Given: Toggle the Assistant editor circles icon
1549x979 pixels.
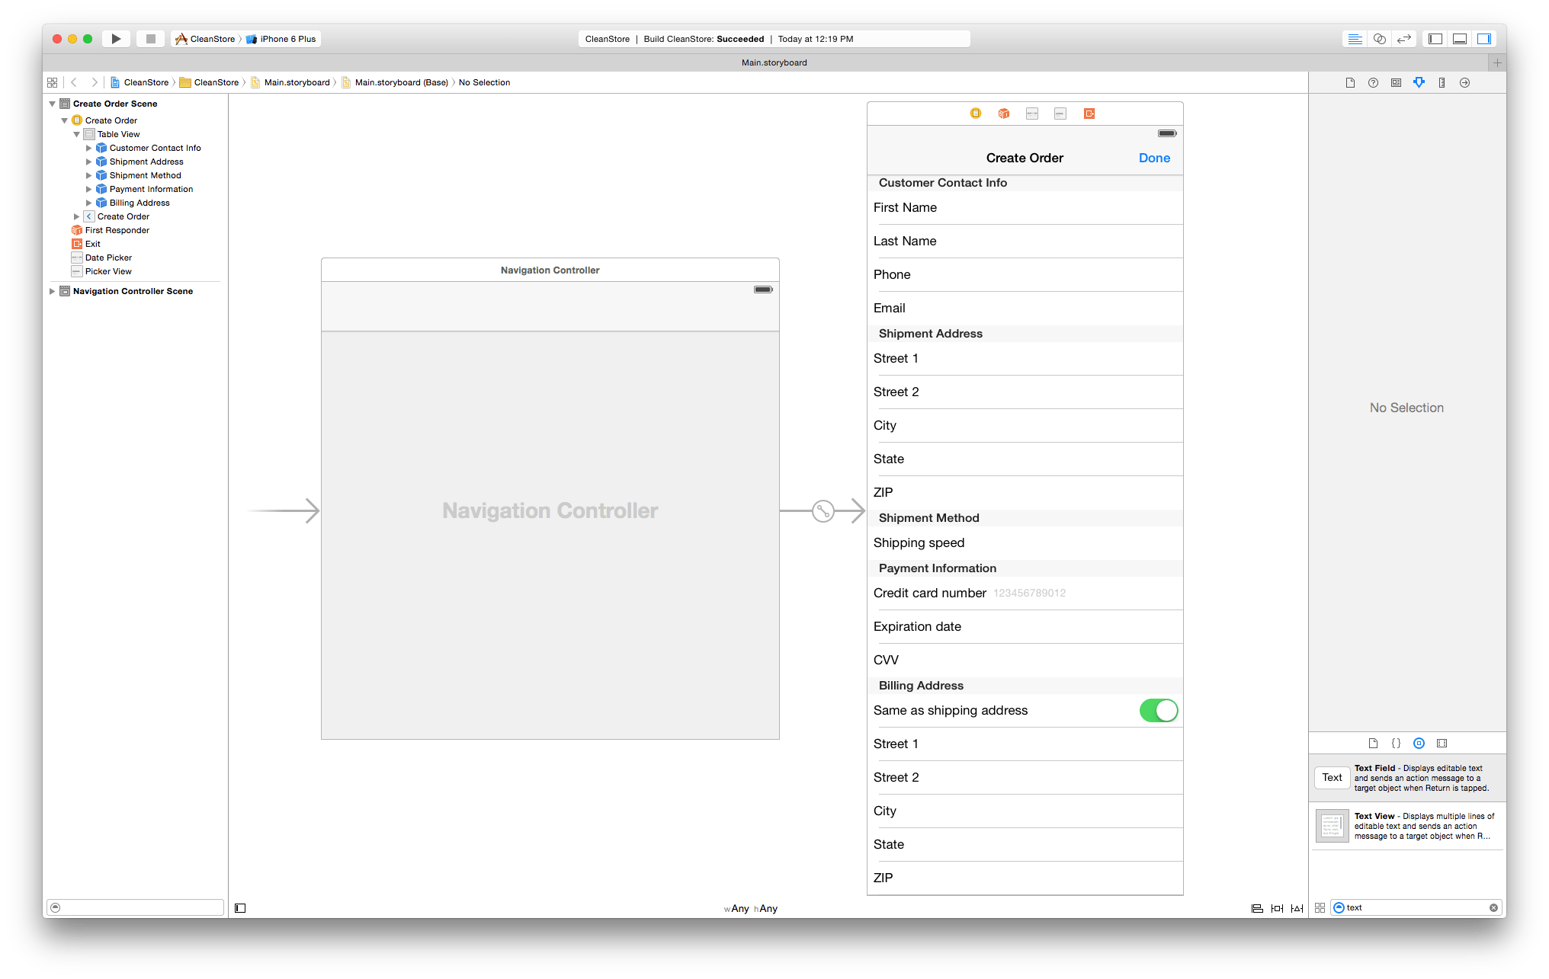Looking at the screenshot, I should tap(1379, 39).
